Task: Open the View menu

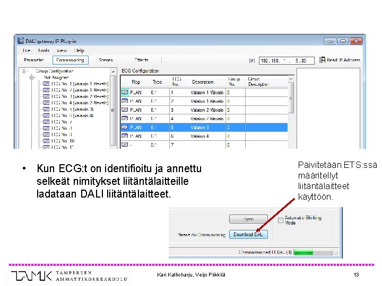Action: [62, 50]
